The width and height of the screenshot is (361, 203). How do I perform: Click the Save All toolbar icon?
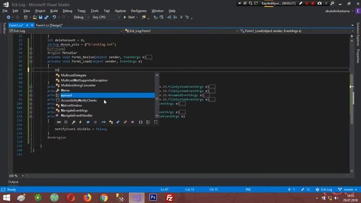[46, 17]
